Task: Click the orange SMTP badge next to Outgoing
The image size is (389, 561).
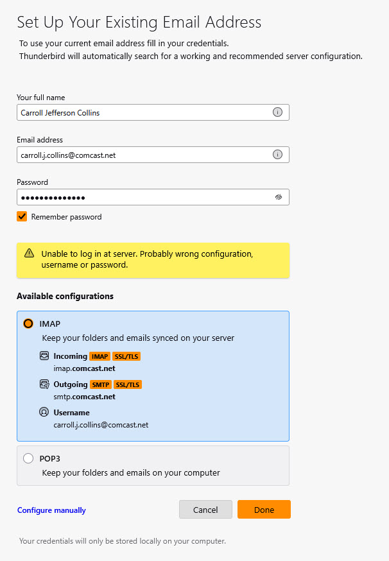Action: click(100, 384)
